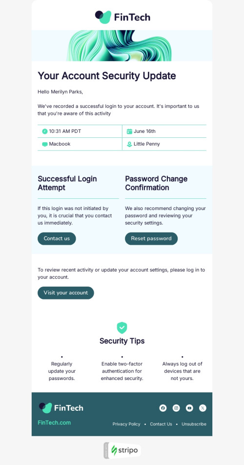
Task: Click the location pin icon near Little Penny
Action: pyautogui.click(x=129, y=144)
